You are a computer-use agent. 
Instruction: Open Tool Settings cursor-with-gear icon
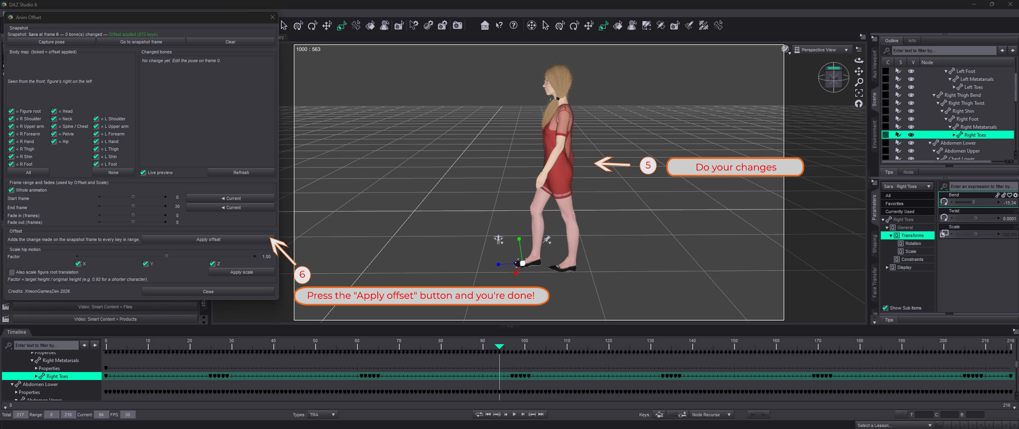(414, 26)
